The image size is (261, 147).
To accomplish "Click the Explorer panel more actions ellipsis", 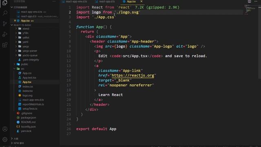I will coord(54,1).
